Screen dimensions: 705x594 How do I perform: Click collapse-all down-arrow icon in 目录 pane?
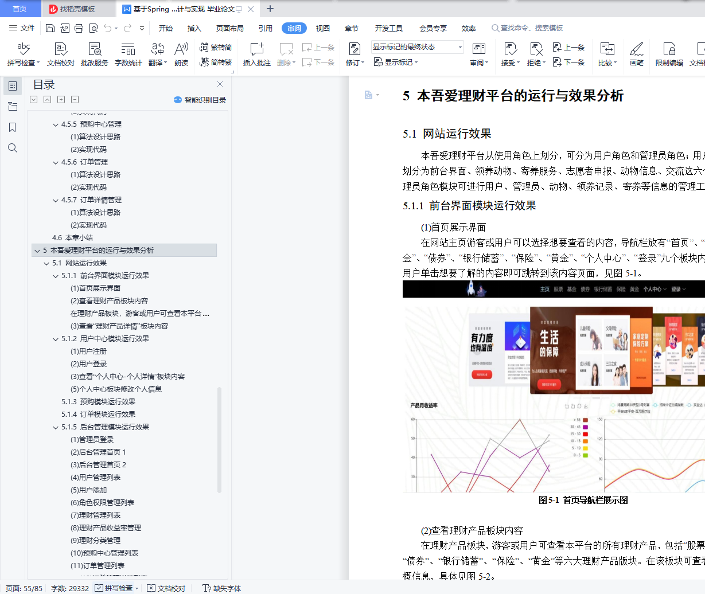click(34, 99)
